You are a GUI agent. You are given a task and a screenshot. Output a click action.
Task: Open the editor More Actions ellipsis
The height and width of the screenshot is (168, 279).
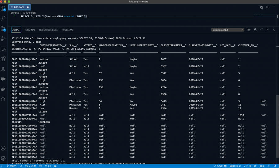274,7
